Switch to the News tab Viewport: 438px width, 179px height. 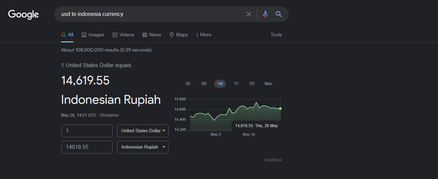coord(152,35)
